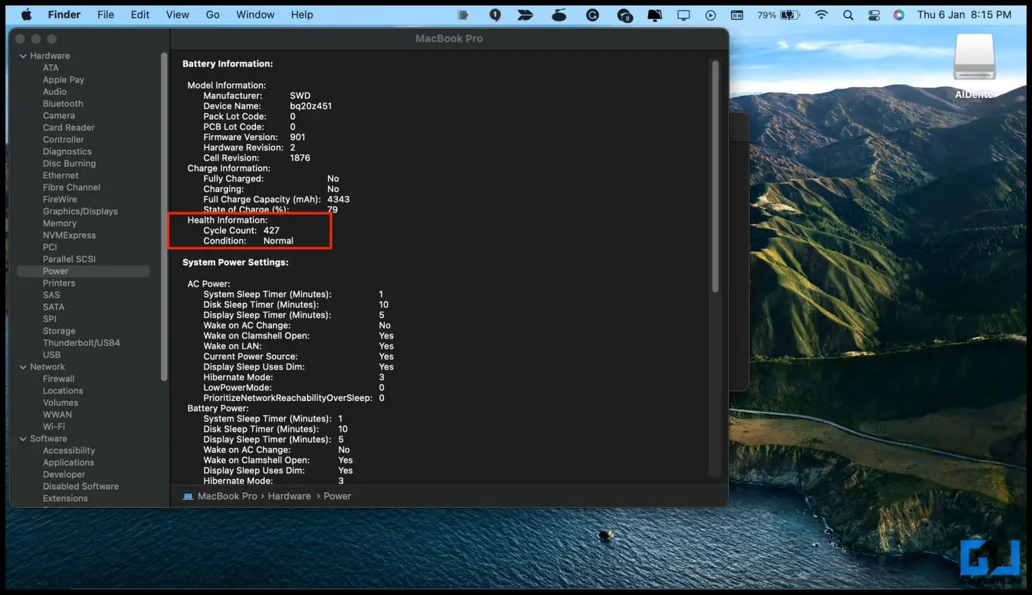This screenshot has height=595, width=1032.
Task: Select Wi-Fi under Network in sidebar
Action: 54,427
